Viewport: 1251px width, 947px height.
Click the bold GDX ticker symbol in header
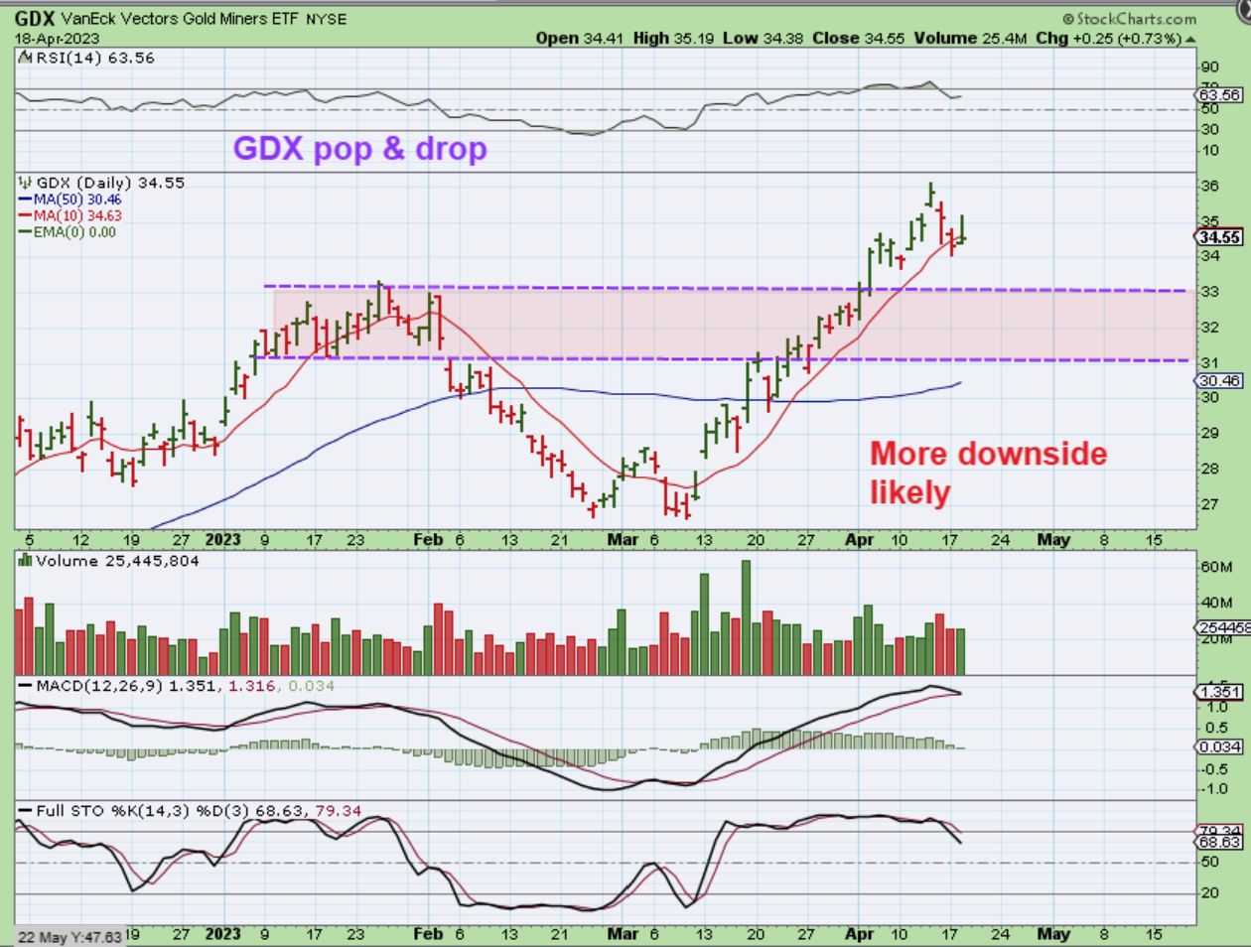[34, 19]
